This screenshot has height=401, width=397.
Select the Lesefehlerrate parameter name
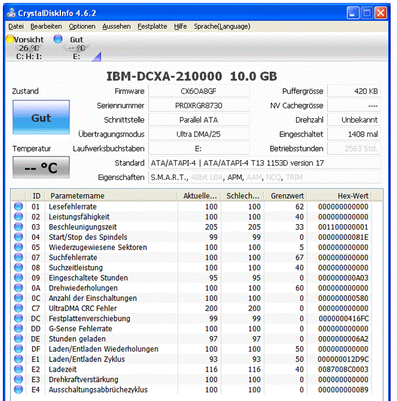73,207
